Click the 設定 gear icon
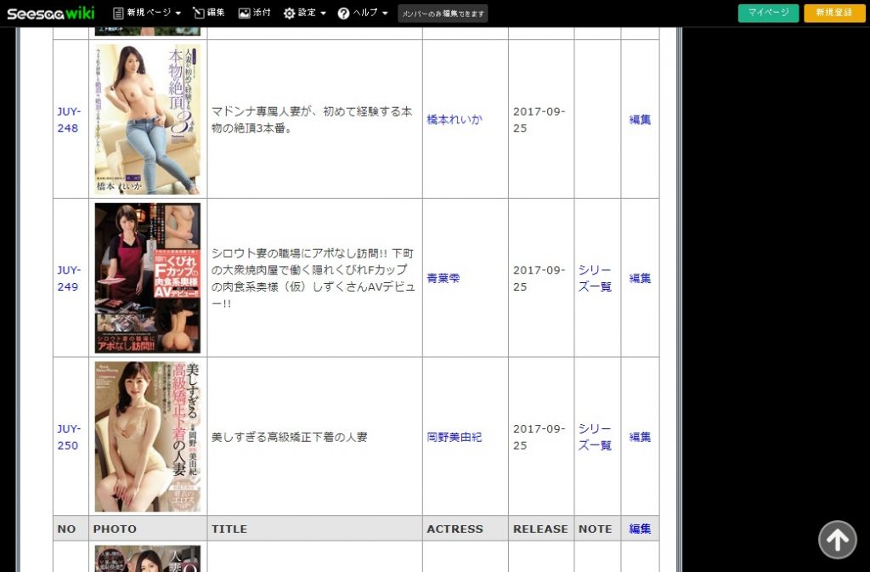Screen dimensions: 870x572 click(x=289, y=13)
